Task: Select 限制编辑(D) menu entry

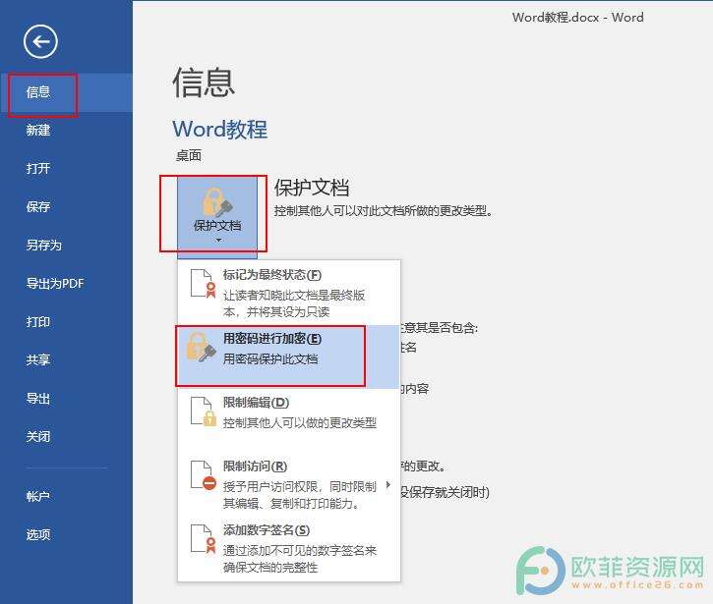Action: coord(289,420)
